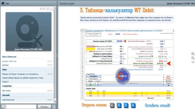Click the loan row with 450
Screen dimensions: 195x109
click(x=129, y=96)
